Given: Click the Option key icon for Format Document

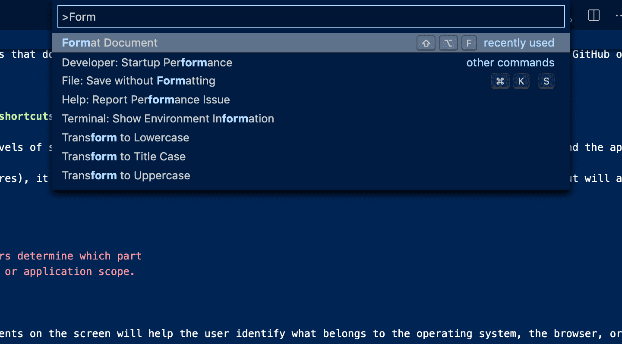Looking at the screenshot, I should pyautogui.click(x=448, y=43).
